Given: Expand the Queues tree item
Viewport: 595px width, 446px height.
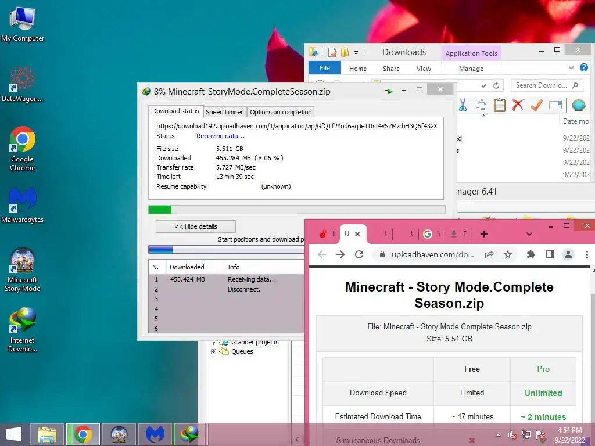Looking at the screenshot, I should click(x=213, y=351).
